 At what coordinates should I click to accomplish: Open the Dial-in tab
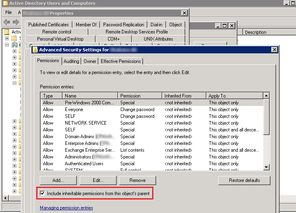pos(157,25)
